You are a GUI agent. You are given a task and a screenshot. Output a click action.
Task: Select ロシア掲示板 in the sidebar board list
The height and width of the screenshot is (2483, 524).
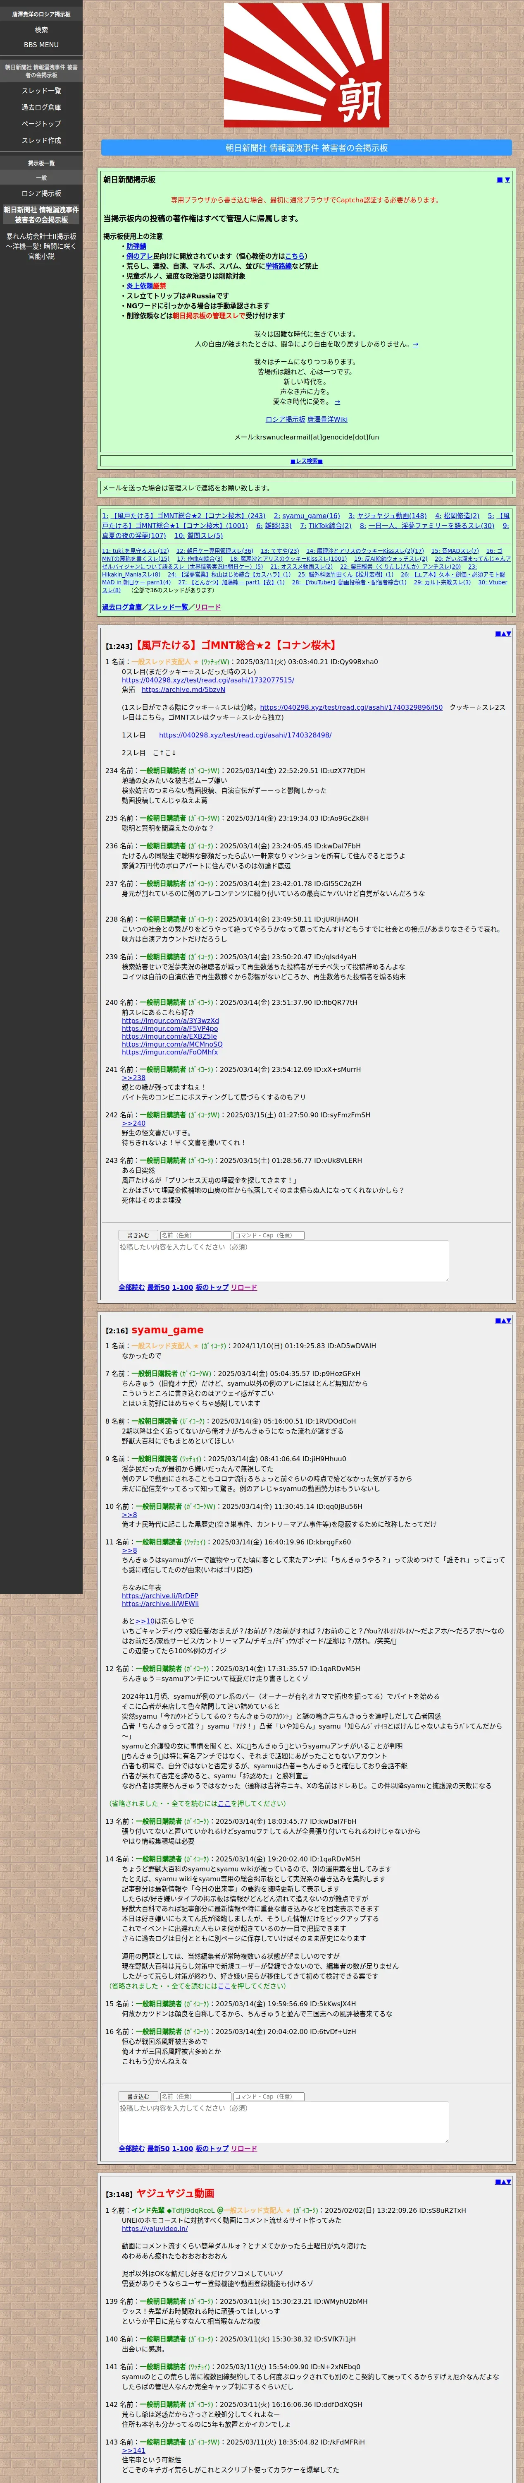41,194
